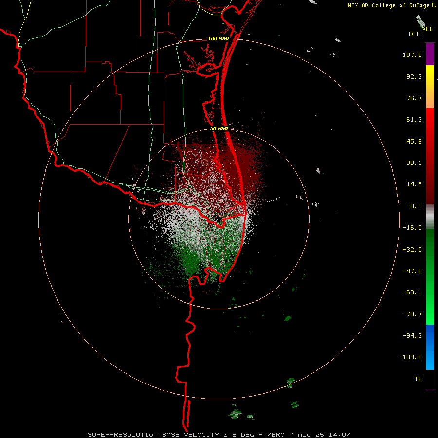Click the 100 NMI range ring label

click(219, 38)
